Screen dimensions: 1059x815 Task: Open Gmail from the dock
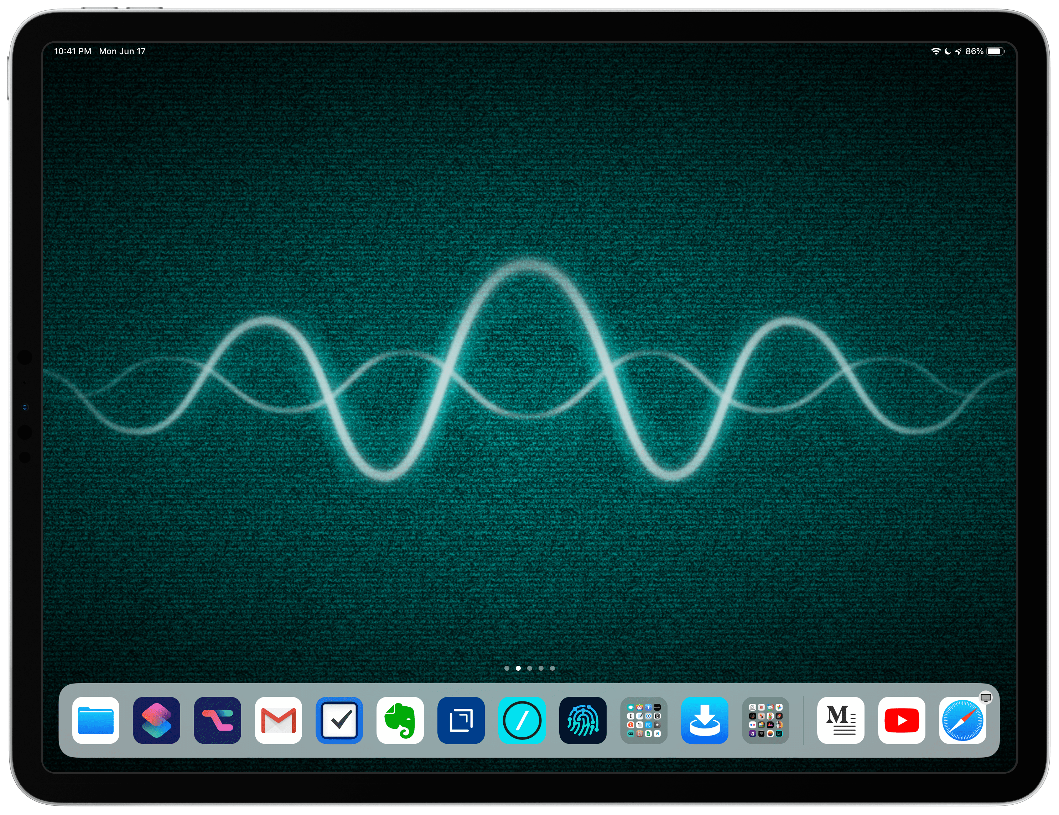coord(278,721)
